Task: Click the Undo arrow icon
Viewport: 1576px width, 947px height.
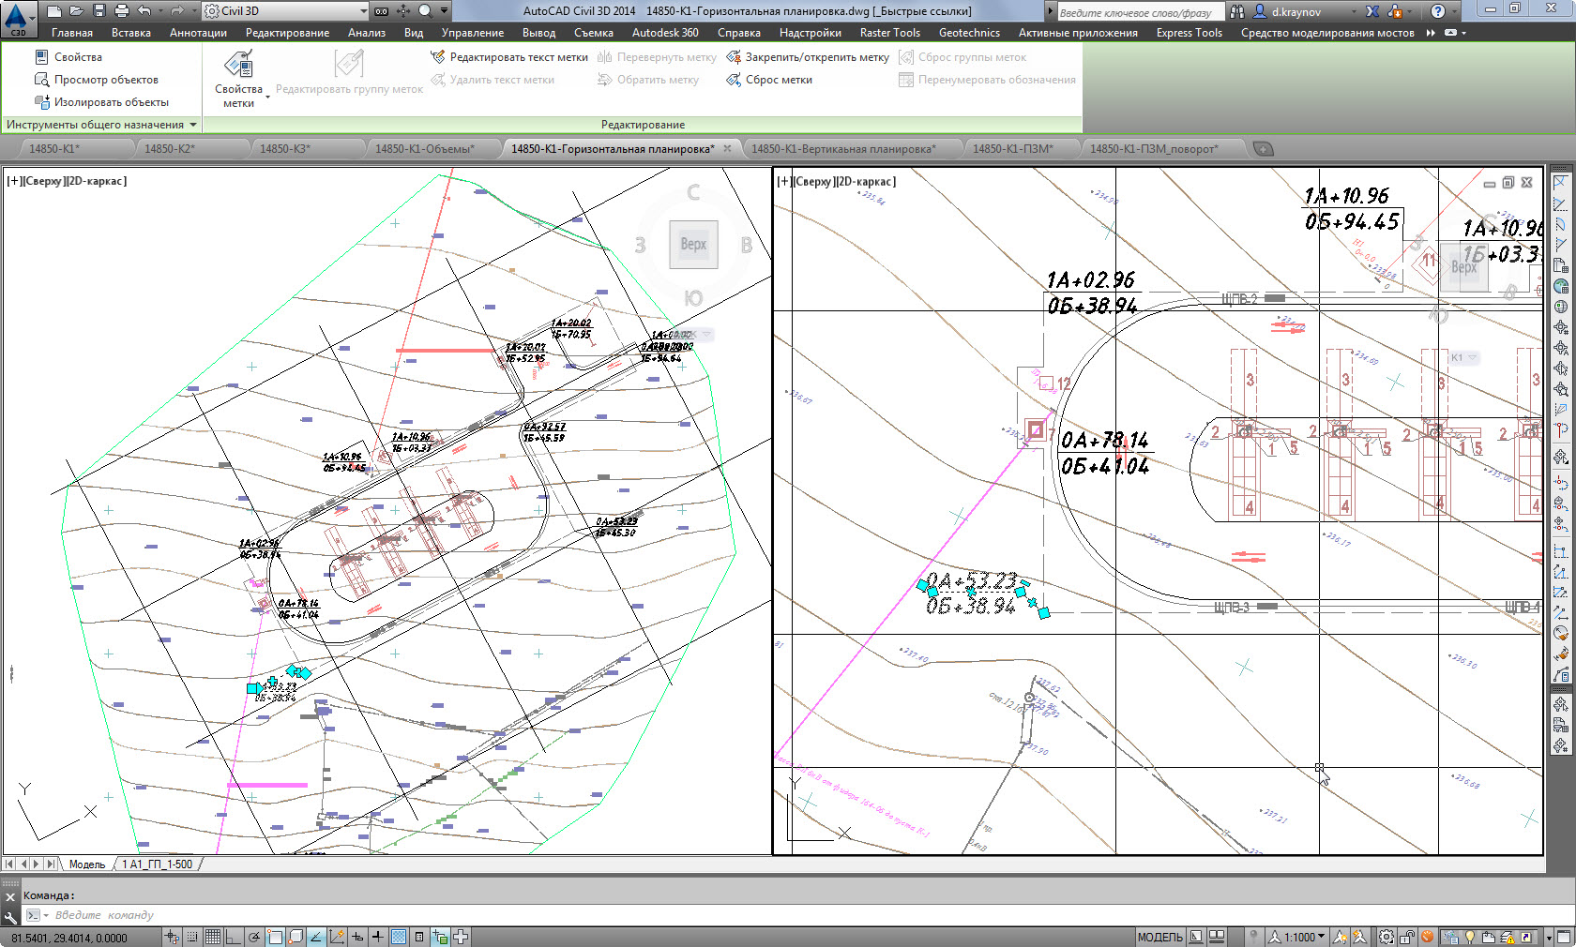Action: (x=144, y=11)
